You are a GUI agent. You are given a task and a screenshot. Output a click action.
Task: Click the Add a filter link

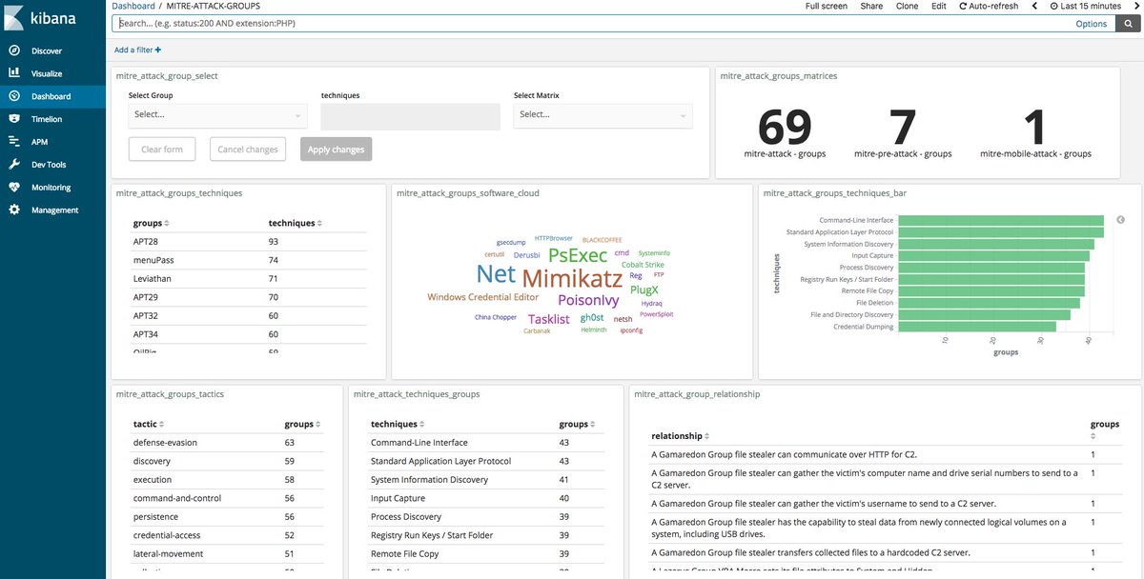tap(138, 50)
